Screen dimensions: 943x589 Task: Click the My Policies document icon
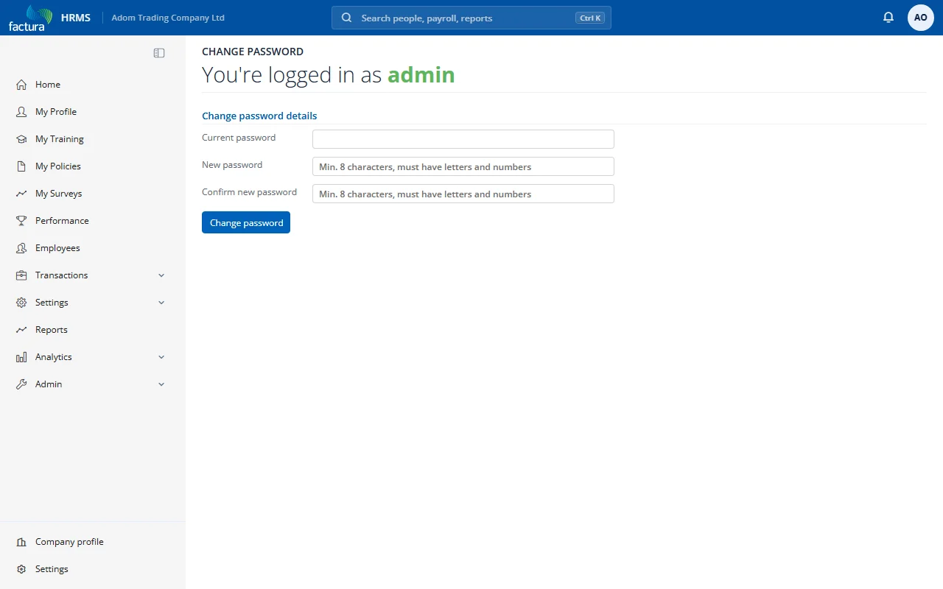21,166
